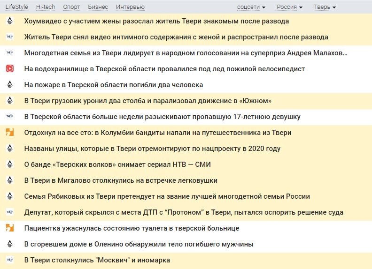Open article 'Депутат, который скрылся с места ДТП'

pos(184,212)
